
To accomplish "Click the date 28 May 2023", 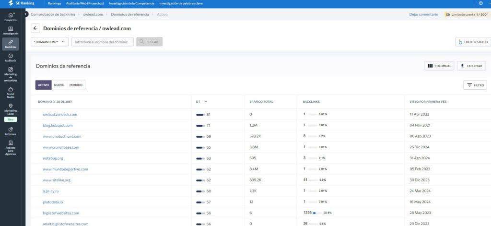I will [420, 213].
